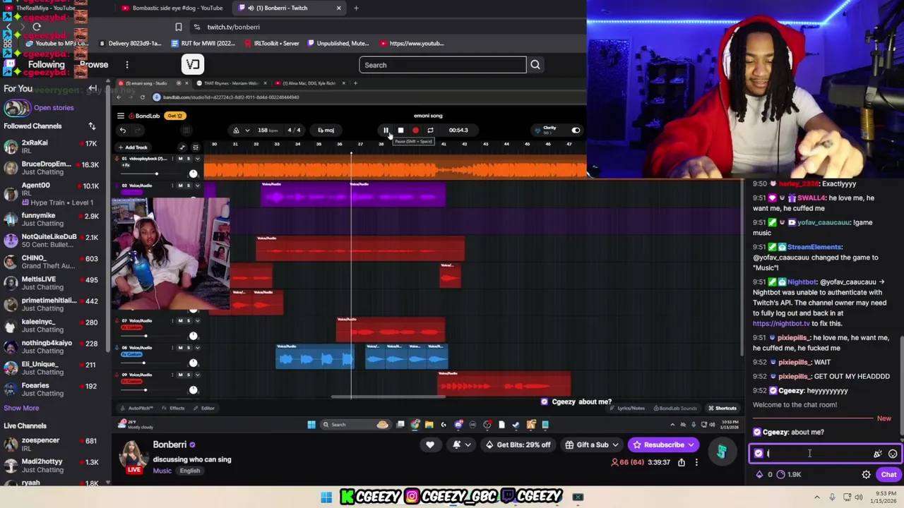Open the Effects panel tab

click(173, 408)
